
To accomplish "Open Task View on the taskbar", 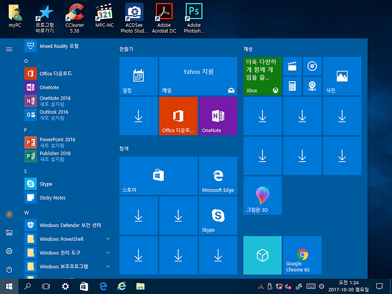I will click(46, 286).
